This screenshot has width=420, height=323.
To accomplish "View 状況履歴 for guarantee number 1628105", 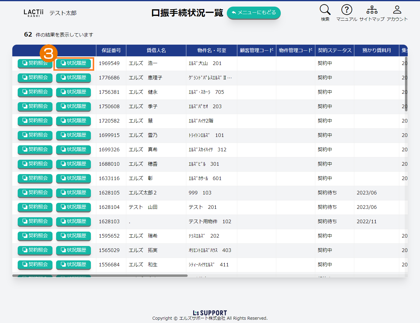I will (x=73, y=193).
